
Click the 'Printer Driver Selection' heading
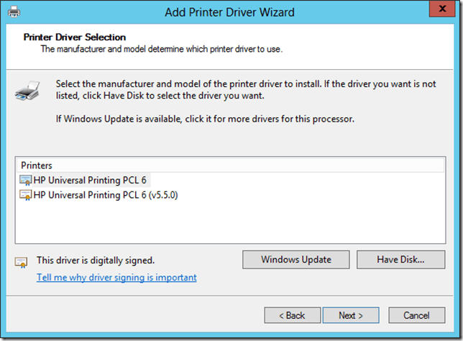click(75, 37)
